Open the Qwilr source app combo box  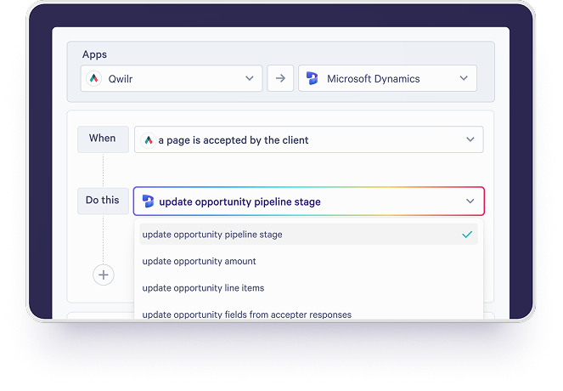coord(172,78)
